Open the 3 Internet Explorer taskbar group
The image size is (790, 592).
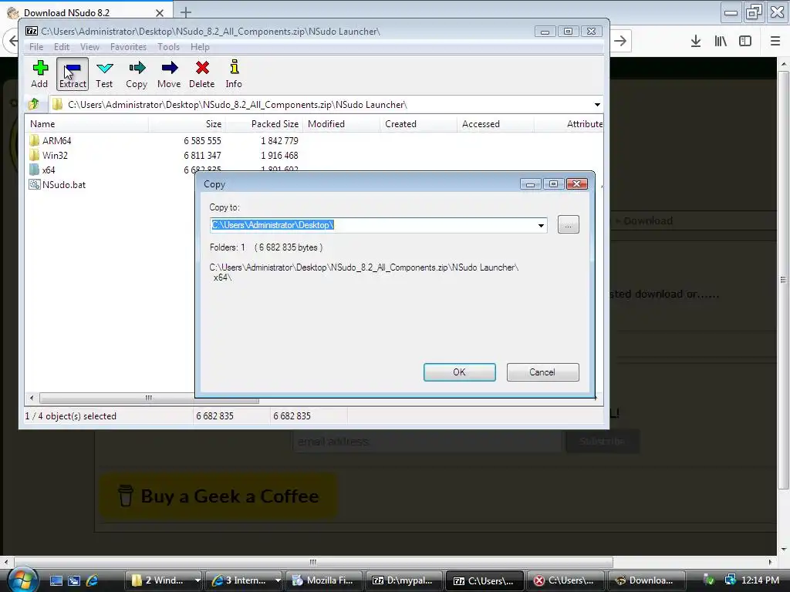coord(245,580)
